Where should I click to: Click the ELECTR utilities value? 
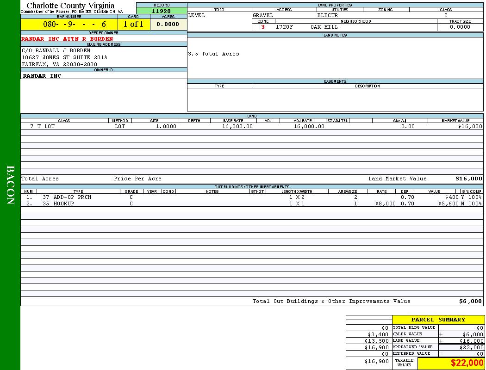[x=328, y=15]
